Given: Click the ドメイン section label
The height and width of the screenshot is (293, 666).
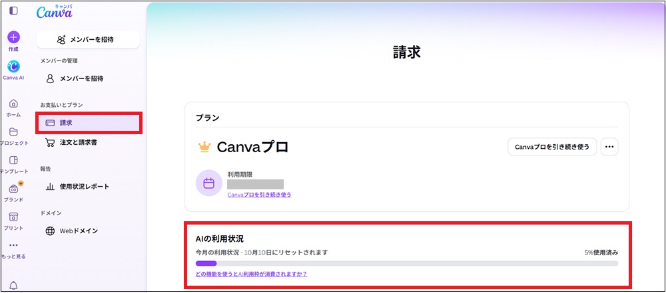Looking at the screenshot, I should pos(51,213).
